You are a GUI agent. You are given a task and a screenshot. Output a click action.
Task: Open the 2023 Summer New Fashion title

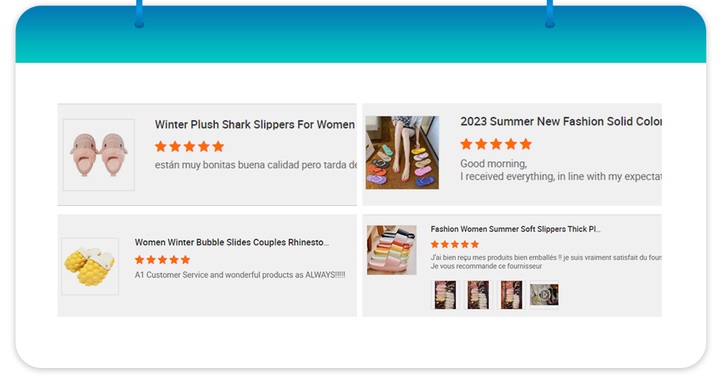coord(561,121)
